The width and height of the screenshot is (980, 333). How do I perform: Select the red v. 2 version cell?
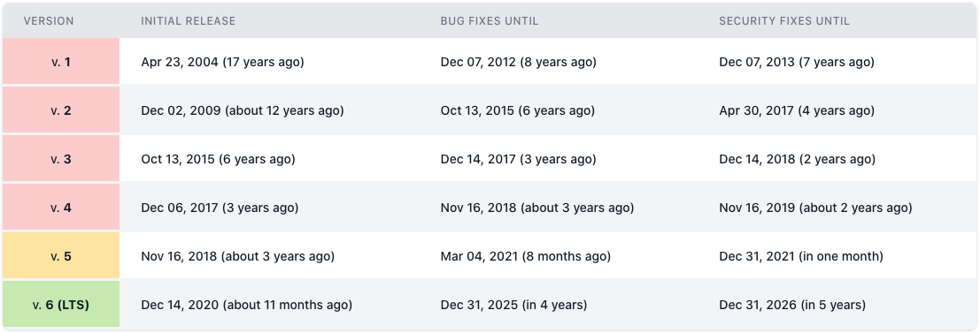pyautogui.click(x=60, y=110)
